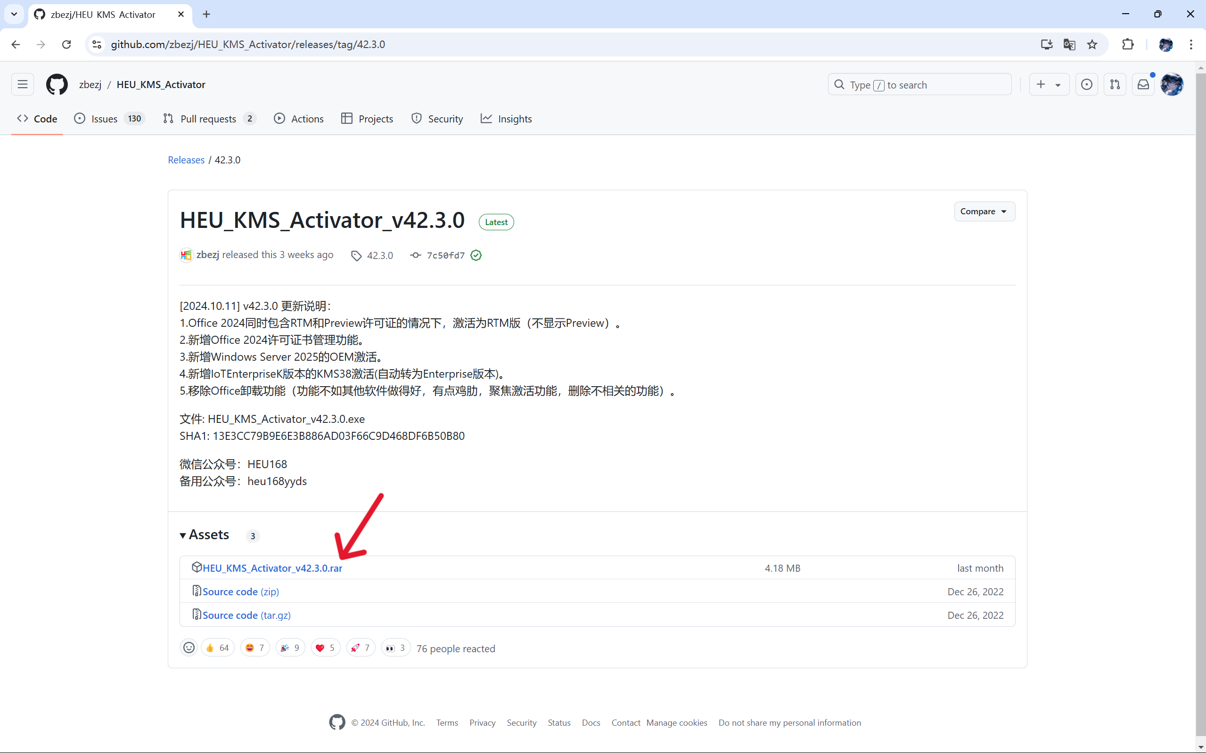Click the browser address bar URL
The height and width of the screenshot is (753, 1206).
tap(248, 44)
